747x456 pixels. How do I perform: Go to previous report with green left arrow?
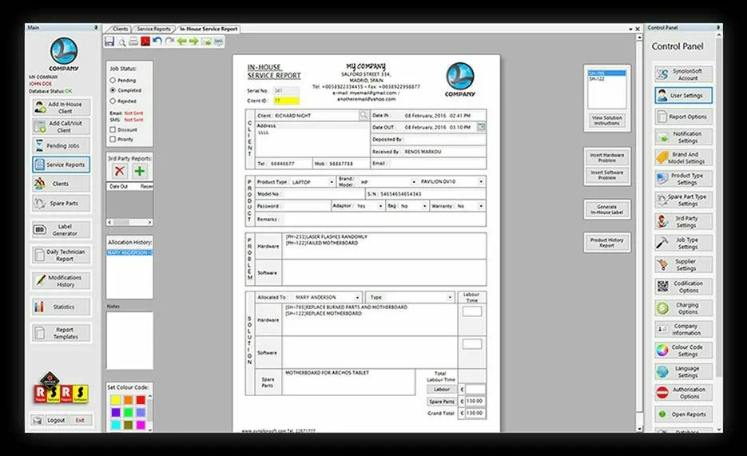[x=181, y=42]
